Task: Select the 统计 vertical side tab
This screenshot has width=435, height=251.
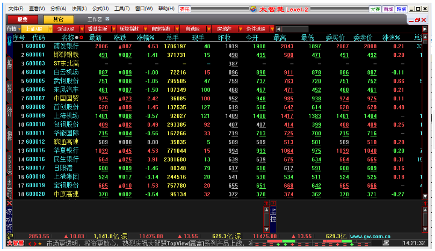Action: [10, 112]
